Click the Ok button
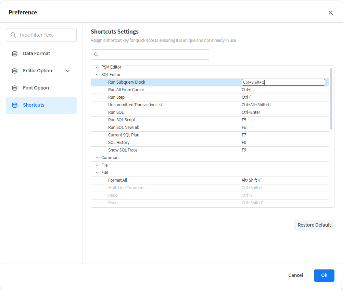This screenshot has width=343, height=290. pyautogui.click(x=324, y=275)
